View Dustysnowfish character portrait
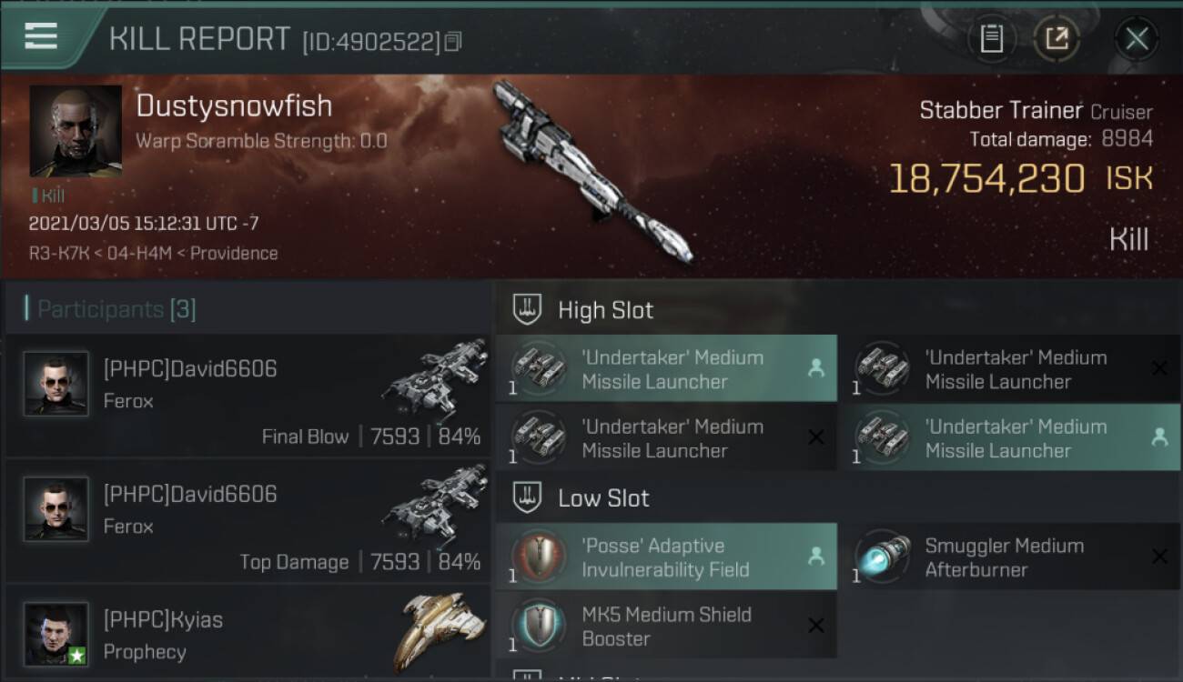Viewport: 1183px width, 682px height. point(76,131)
